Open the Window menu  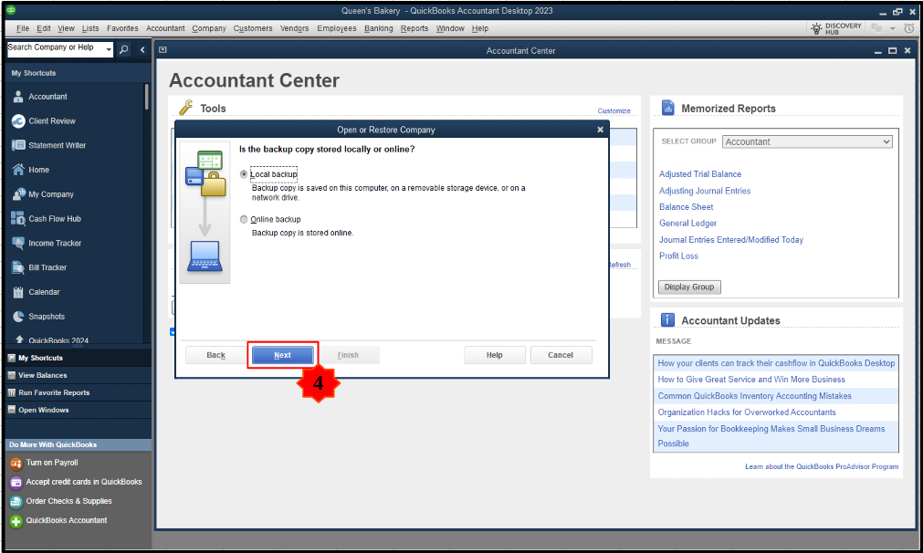tap(450, 28)
